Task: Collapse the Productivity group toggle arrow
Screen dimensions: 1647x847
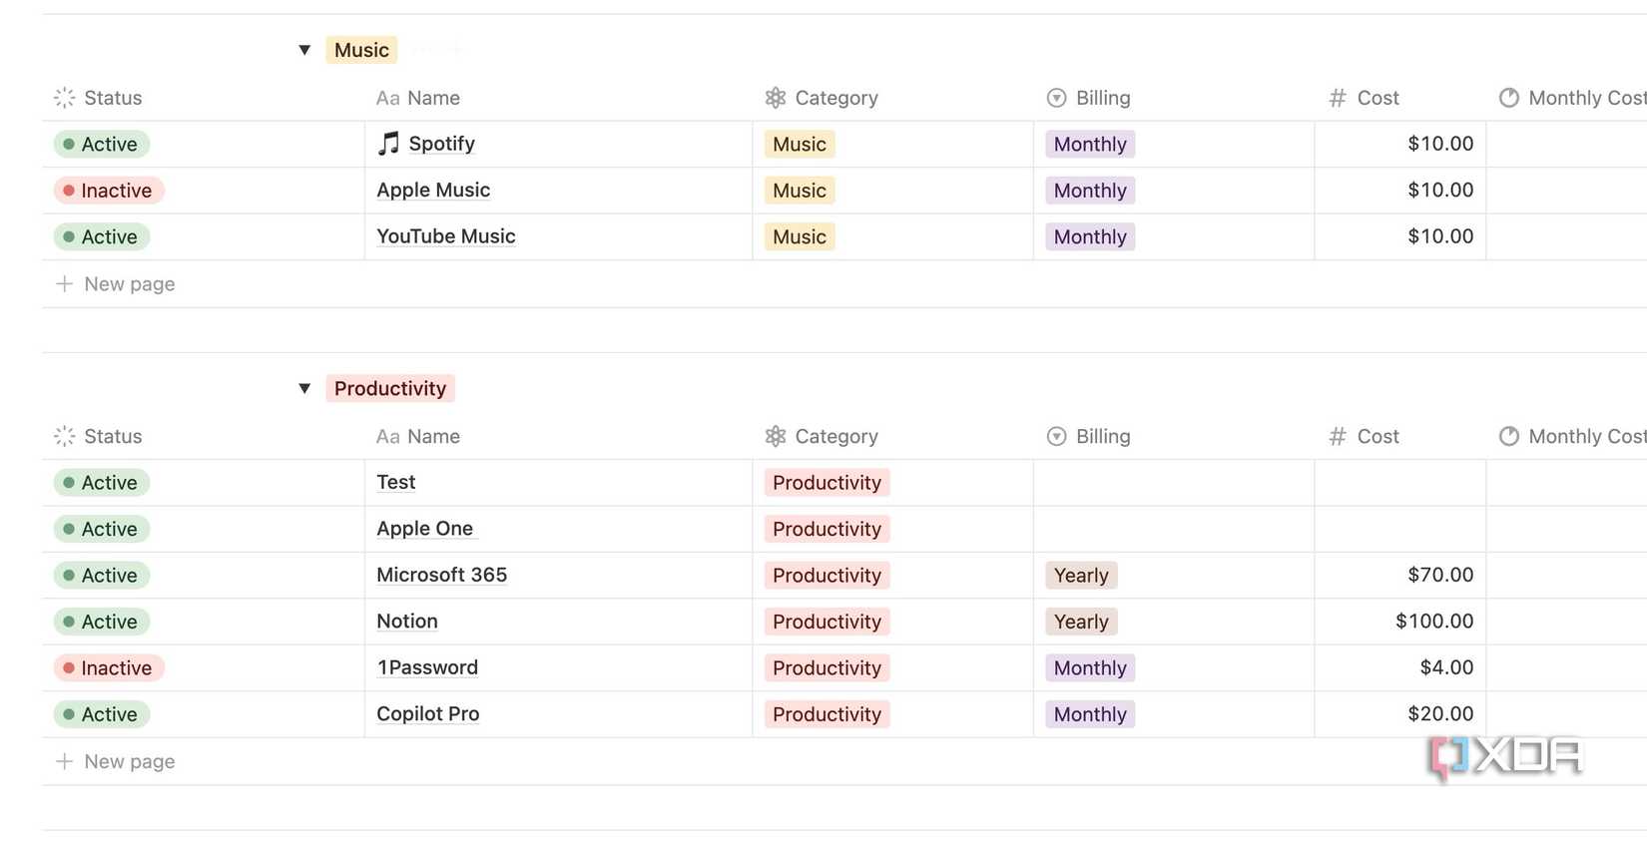Action: click(304, 388)
